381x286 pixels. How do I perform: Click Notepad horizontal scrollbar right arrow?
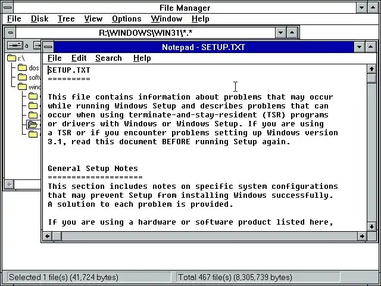(362, 236)
